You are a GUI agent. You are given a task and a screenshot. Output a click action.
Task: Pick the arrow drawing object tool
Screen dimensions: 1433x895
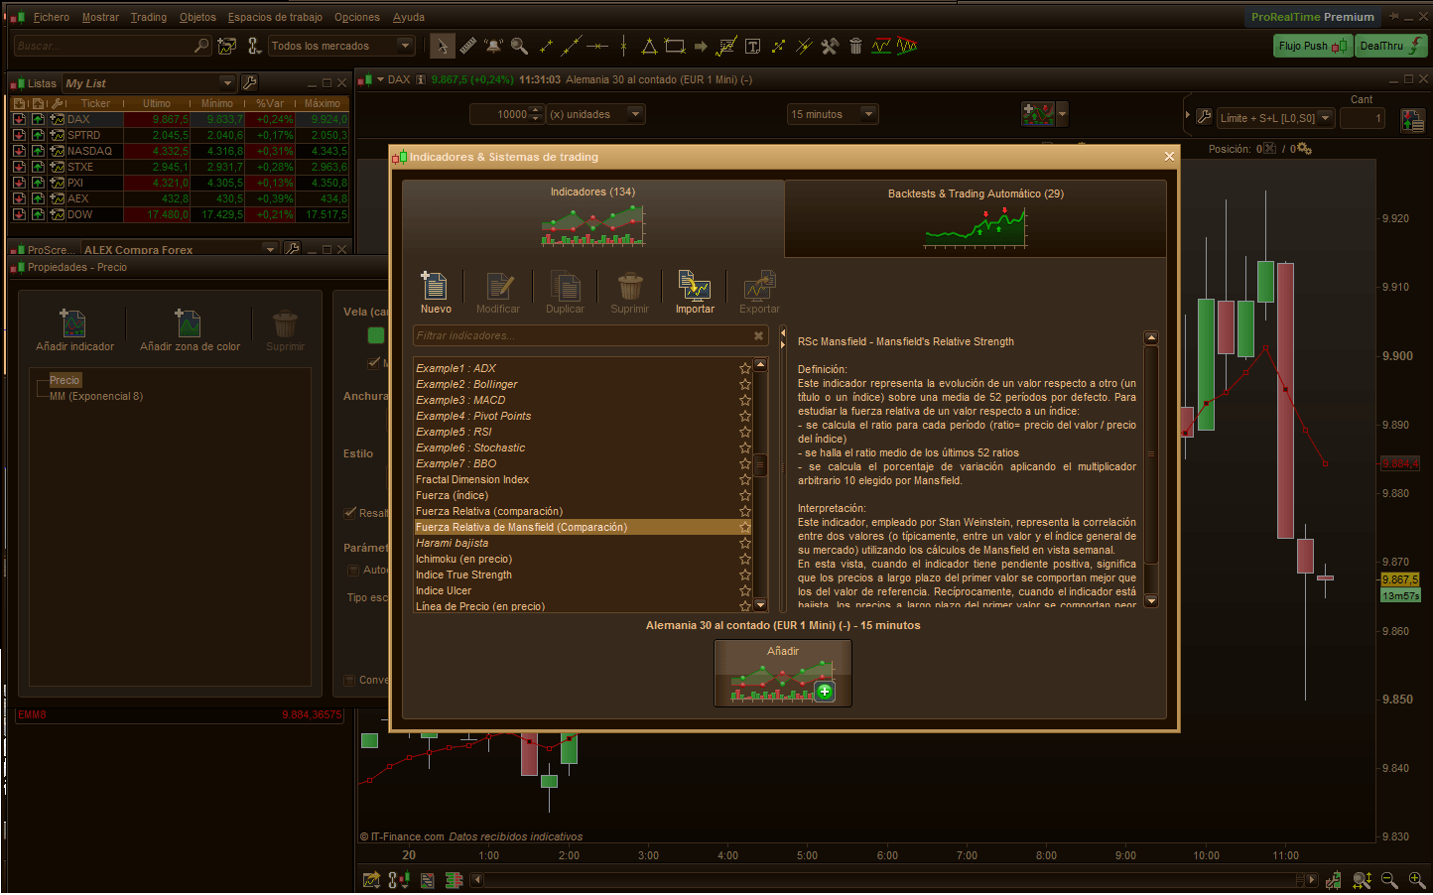[x=701, y=46]
